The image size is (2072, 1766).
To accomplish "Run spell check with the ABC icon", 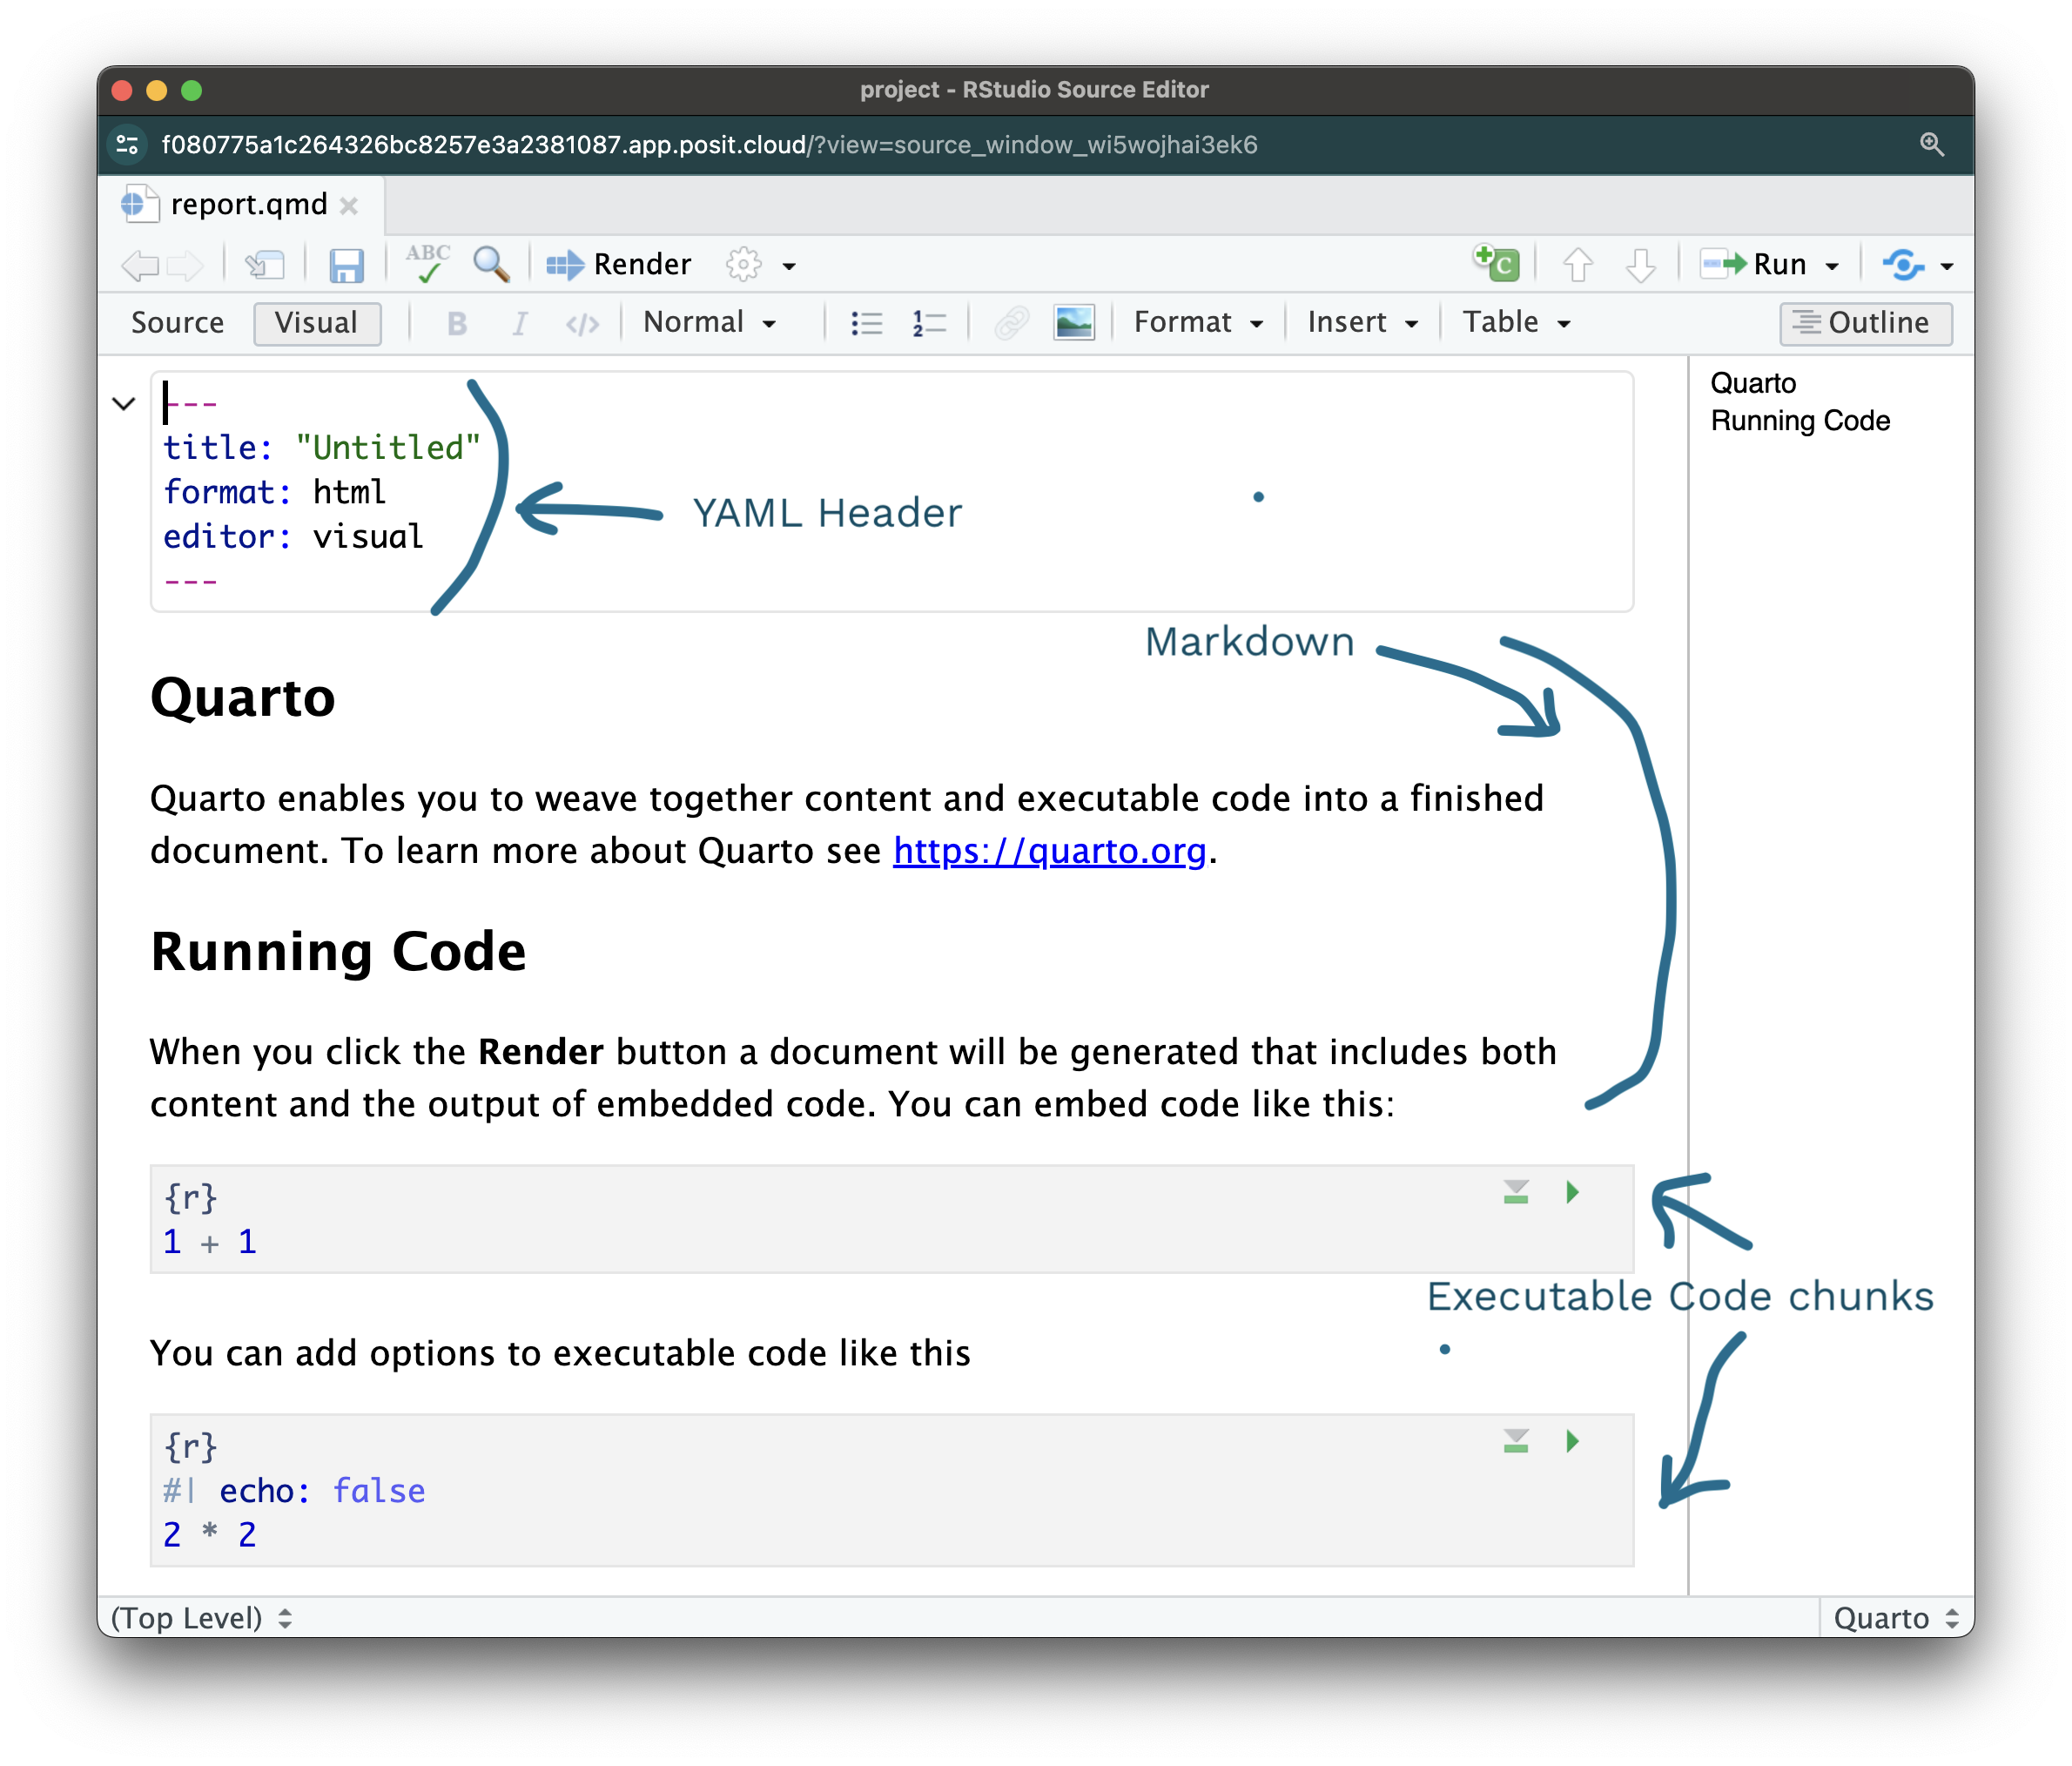I will [x=428, y=264].
